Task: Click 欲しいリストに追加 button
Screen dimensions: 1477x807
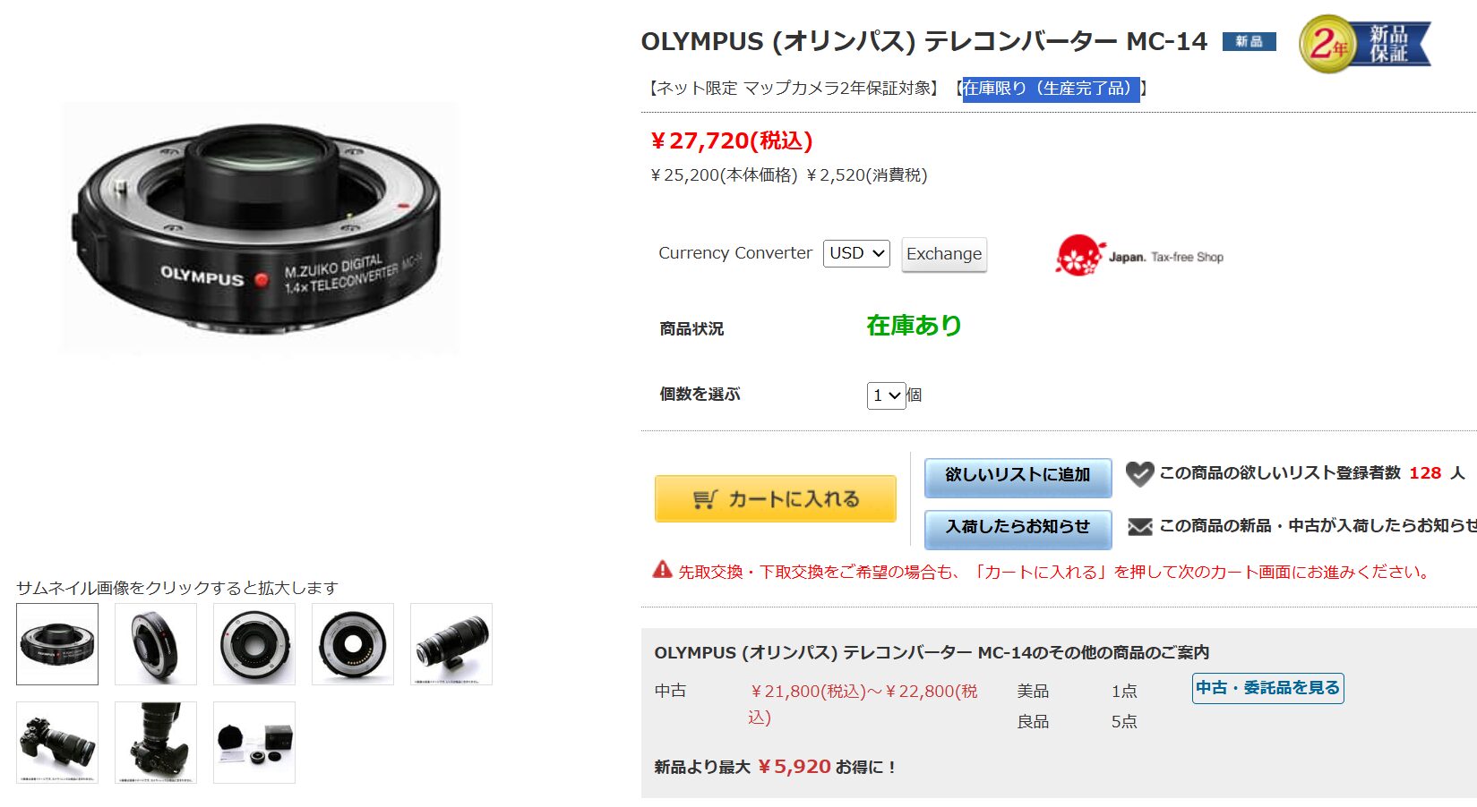Action: coord(1018,477)
